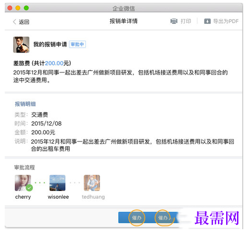Click the 报销单详情 page title
Screen dimensions: 248x233
[x=124, y=21]
